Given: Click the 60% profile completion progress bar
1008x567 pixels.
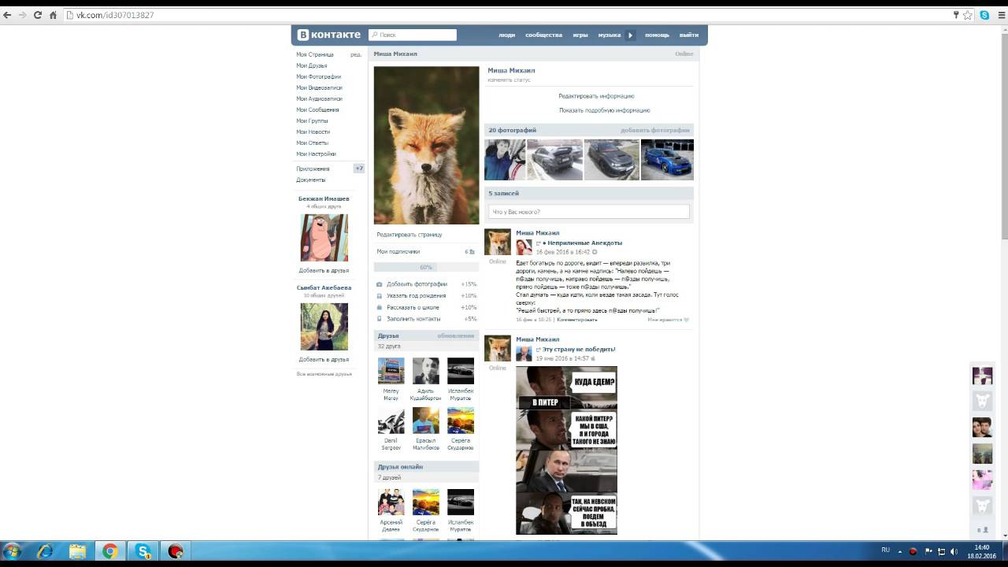Looking at the screenshot, I should 426,267.
